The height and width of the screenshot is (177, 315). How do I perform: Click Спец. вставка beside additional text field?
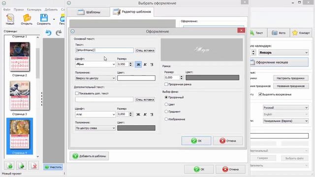(145, 99)
